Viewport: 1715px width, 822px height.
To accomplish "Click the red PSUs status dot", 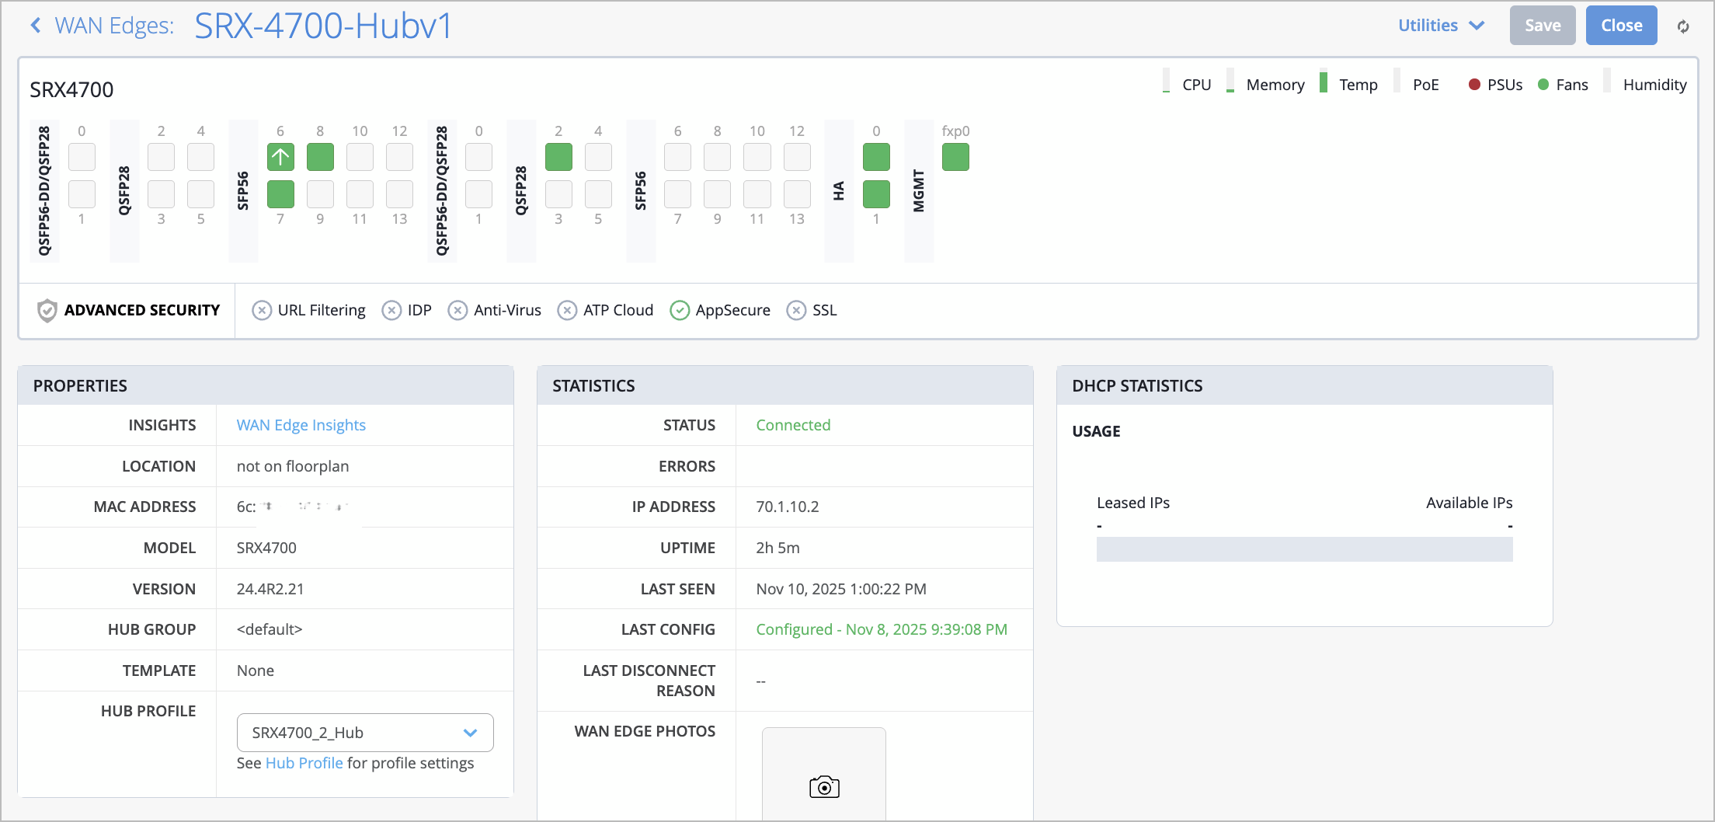I will [x=1474, y=85].
